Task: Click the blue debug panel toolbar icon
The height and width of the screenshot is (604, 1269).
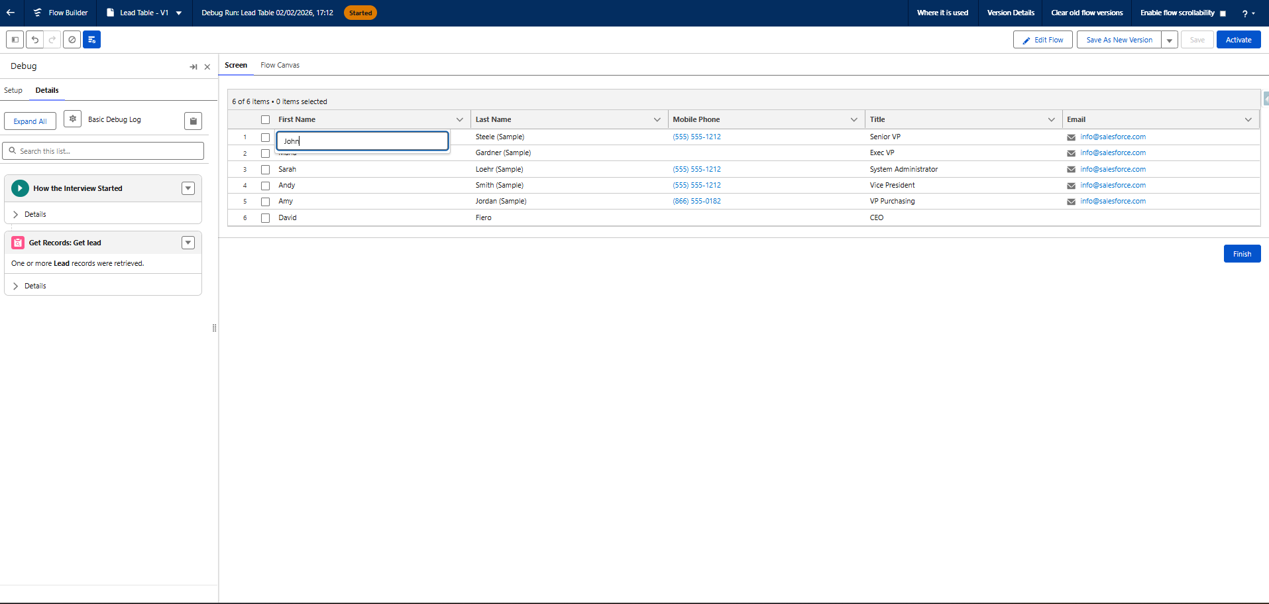Action: coord(91,40)
